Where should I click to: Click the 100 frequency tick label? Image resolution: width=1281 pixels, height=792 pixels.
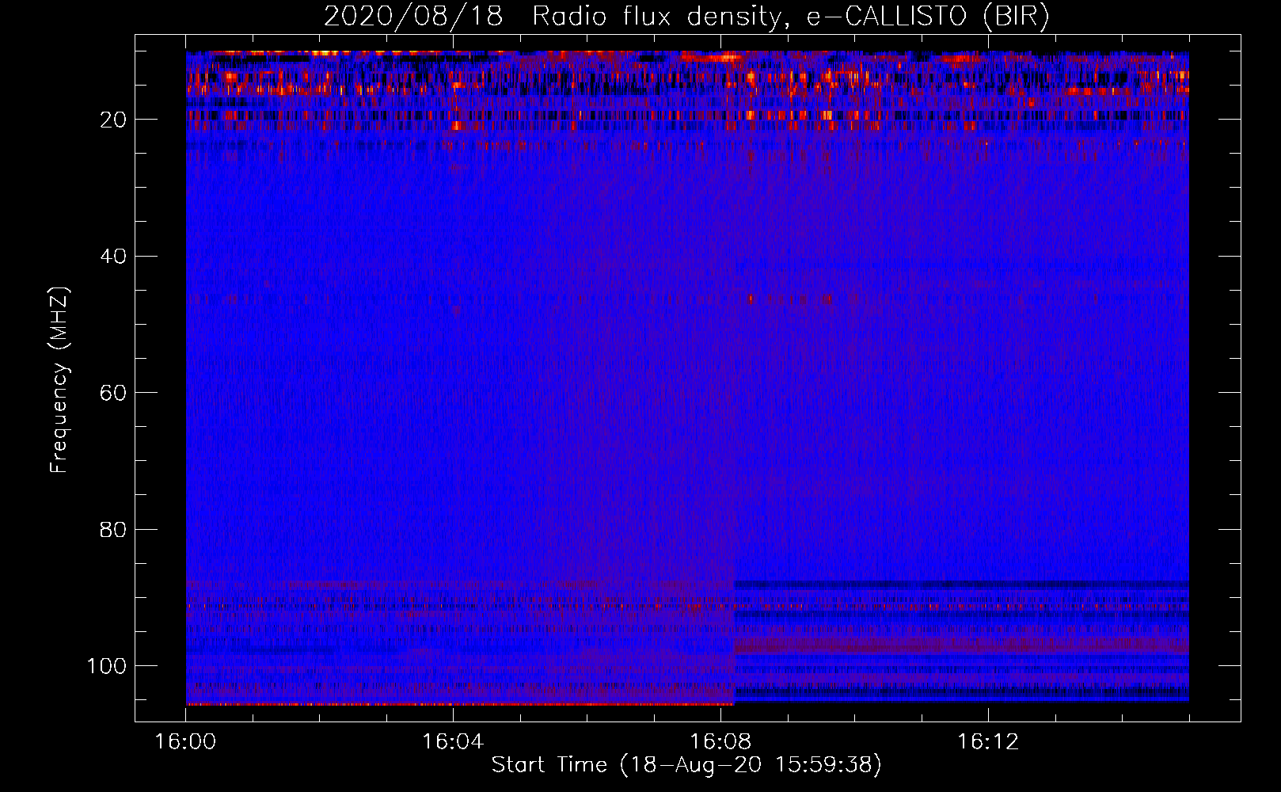107,666
